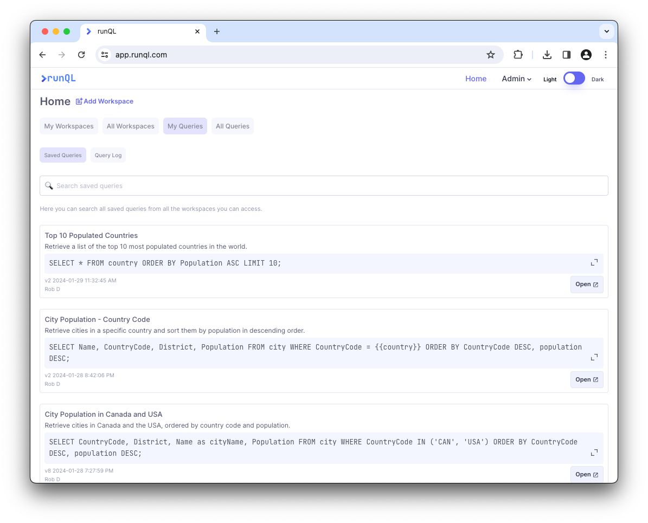This screenshot has height=523, width=648.
Task: Click the browser extensions puzzle icon
Action: [x=517, y=55]
